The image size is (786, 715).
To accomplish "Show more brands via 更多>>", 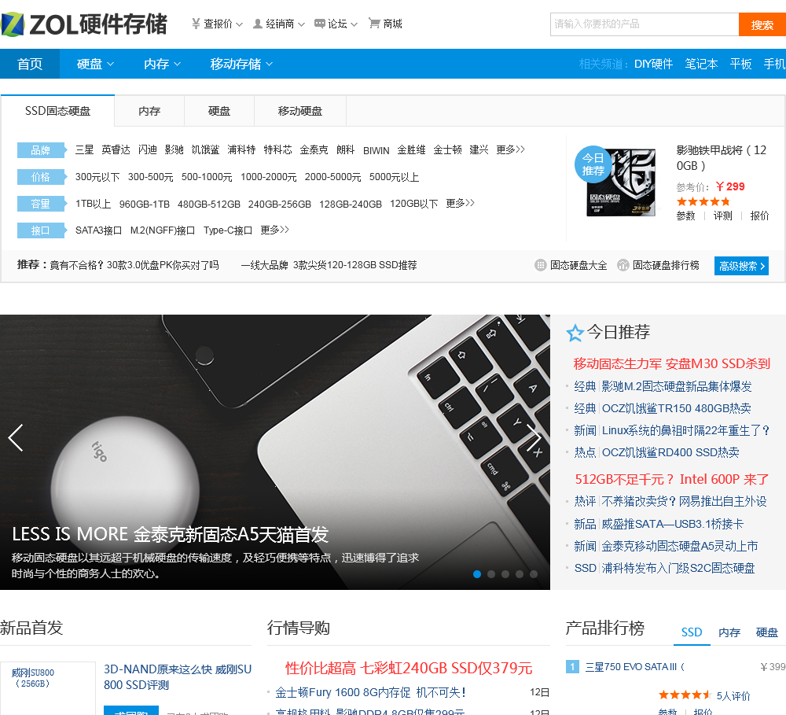I will [x=510, y=149].
